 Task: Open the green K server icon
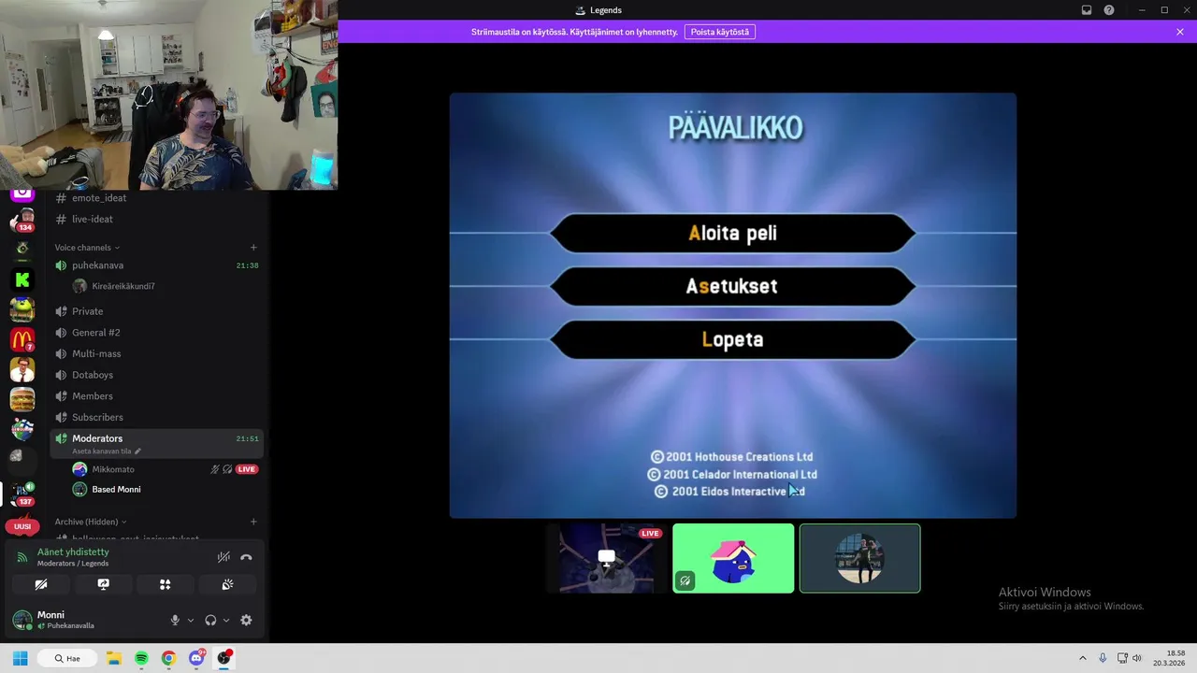point(22,279)
